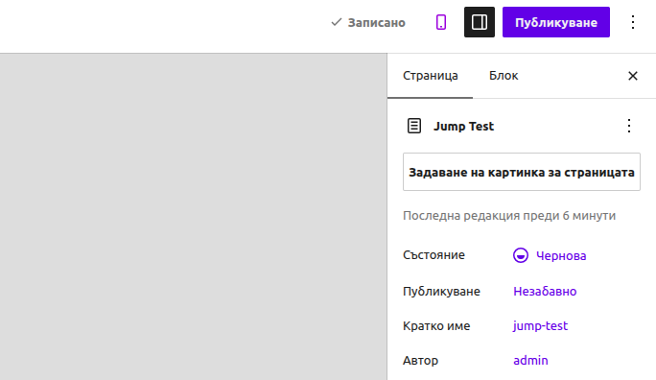Click the gray editor canvas area

tap(194, 217)
